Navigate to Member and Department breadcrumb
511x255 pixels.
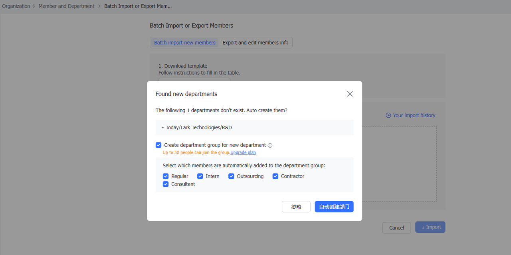(x=66, y=6)
